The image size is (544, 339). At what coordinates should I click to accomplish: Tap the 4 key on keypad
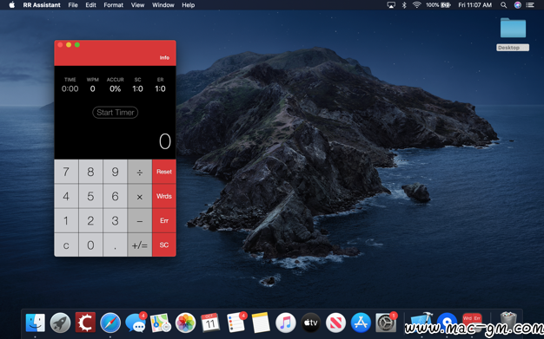66,196
